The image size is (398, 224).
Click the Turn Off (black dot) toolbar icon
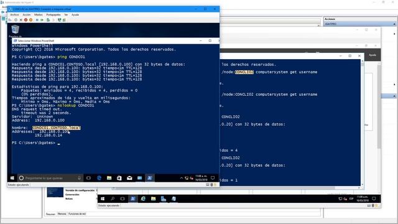pyautogui.click(x=21, y=20)
